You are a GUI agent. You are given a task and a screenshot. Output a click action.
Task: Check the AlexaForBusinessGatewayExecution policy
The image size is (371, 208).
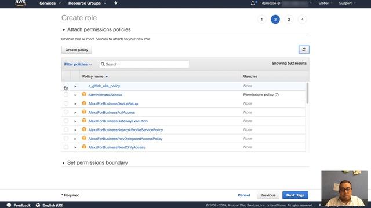pyautogui.click(x=66, y=121)
